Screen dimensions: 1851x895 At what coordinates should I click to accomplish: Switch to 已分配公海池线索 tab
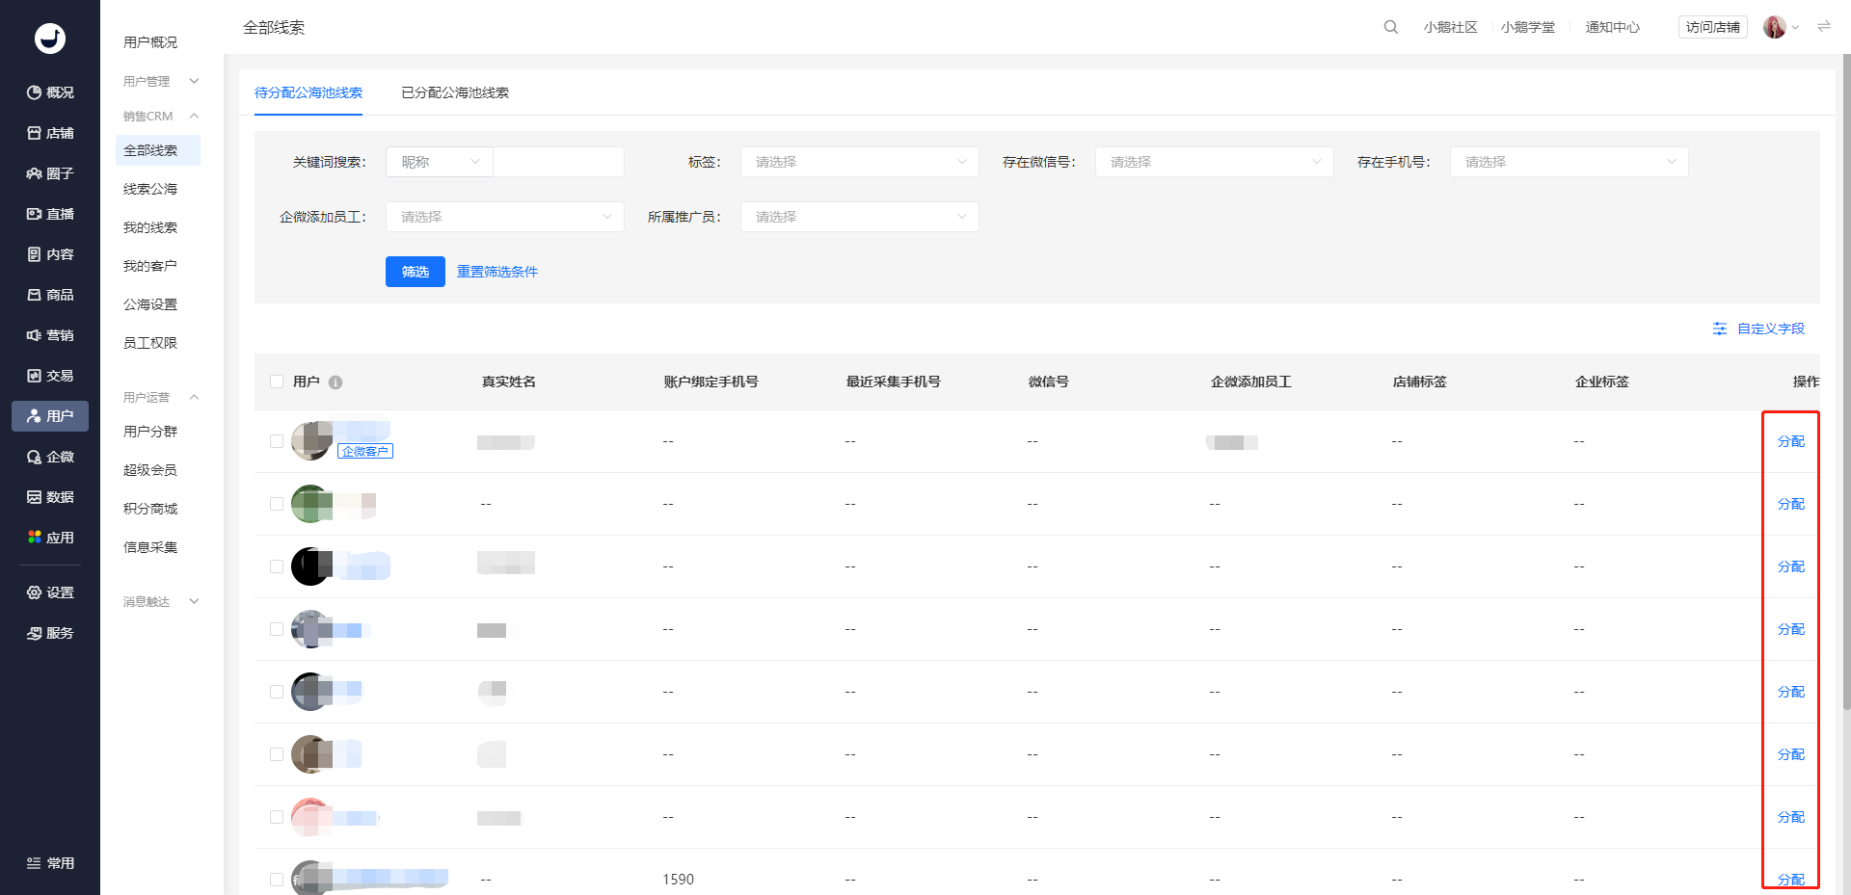[x=455, y=92]
